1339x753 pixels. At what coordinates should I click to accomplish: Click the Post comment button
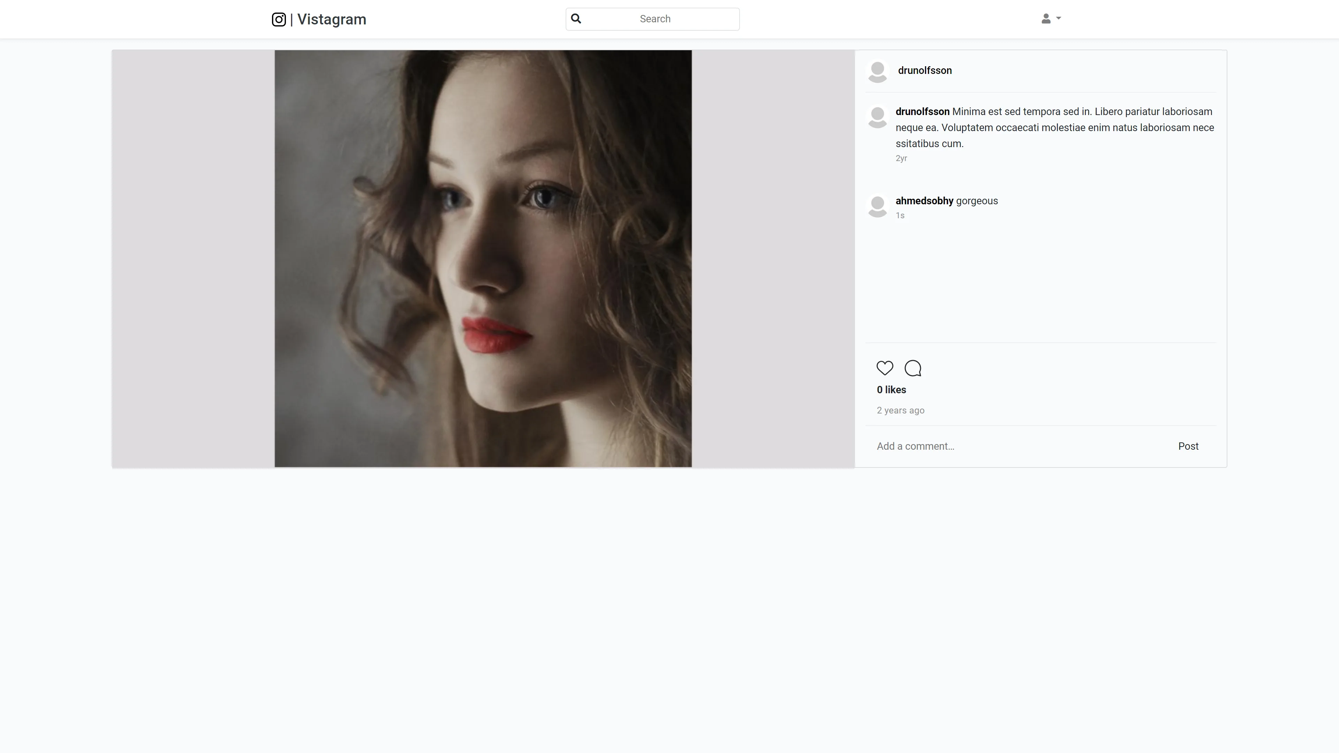1188,446
